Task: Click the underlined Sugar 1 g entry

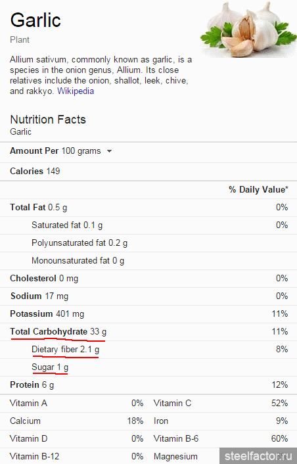Action: [x=50, y=367]
